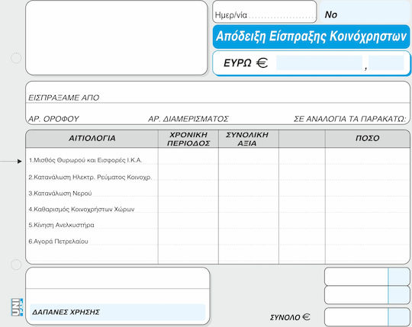Click the large blank issuer stamp box
The height and width of the screenshot is (327, 412).
[117, 38]
